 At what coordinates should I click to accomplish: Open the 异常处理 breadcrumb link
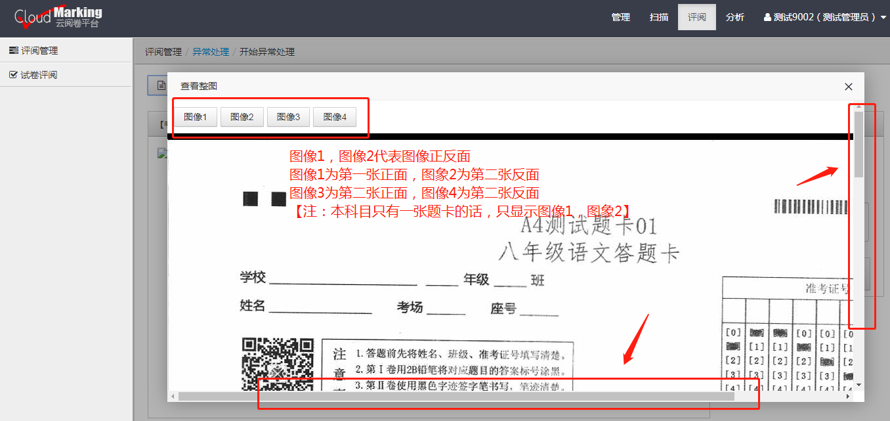pyautogui.click(x=211, y=51)
